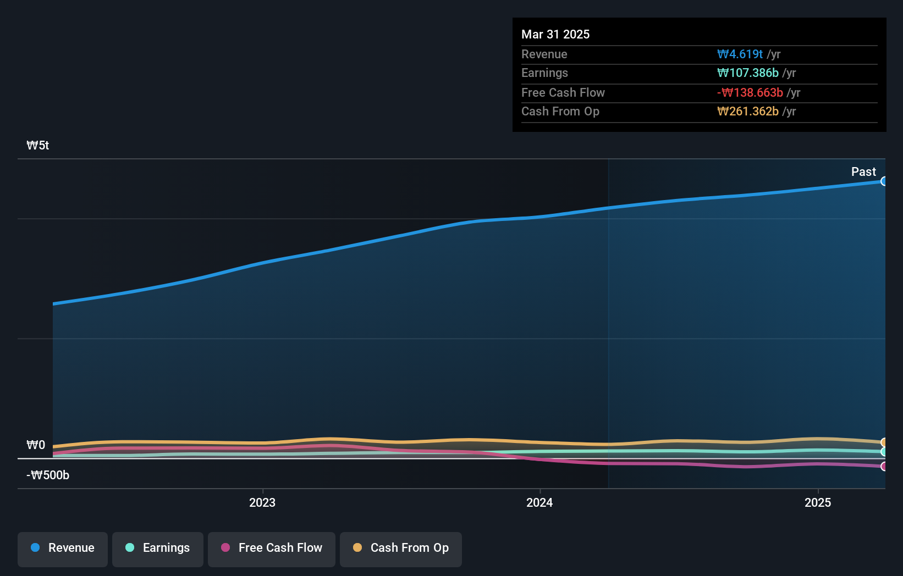This screenshot has height=576, width=903.
Task: Click the Revenue value ₩4.619t in tooltip
Action: (x=739, y=54)
